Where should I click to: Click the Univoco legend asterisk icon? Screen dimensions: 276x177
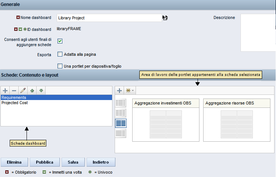[x=90, y=172]
